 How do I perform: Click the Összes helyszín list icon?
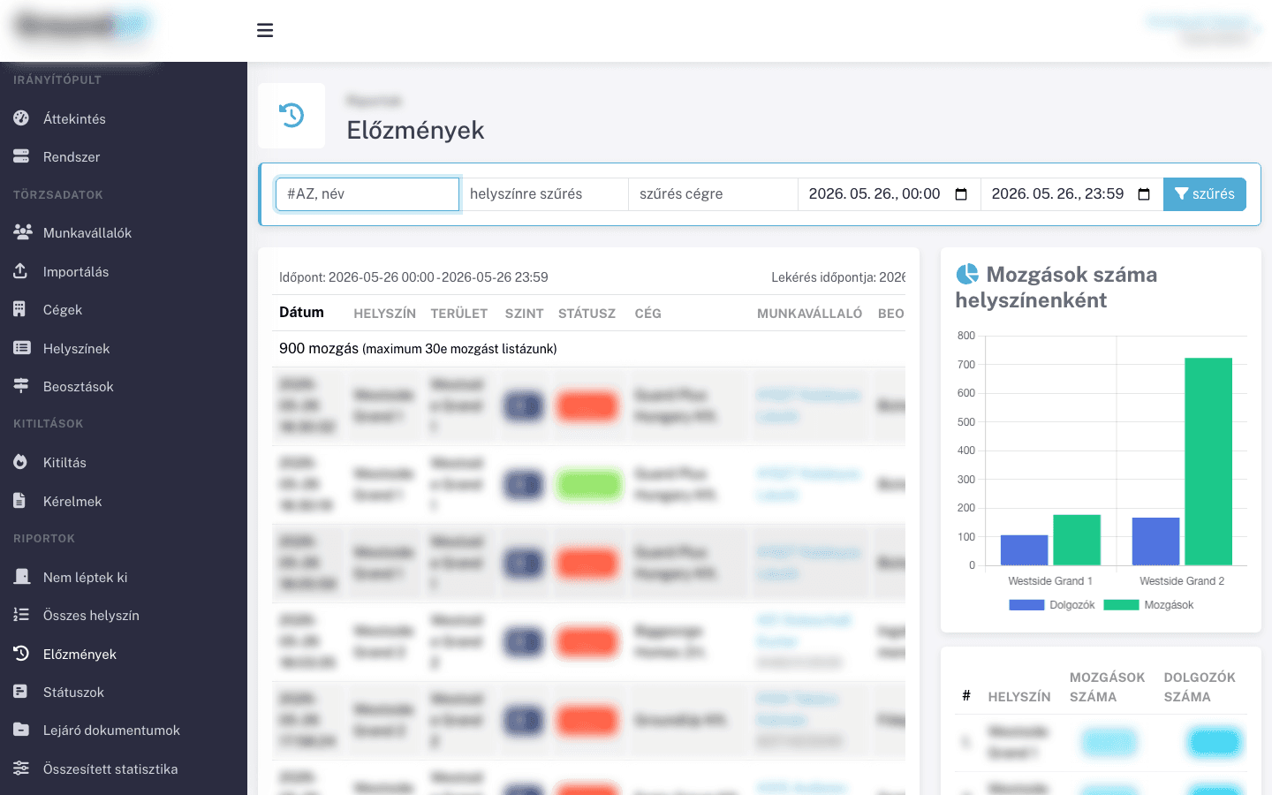click(21, 615)
